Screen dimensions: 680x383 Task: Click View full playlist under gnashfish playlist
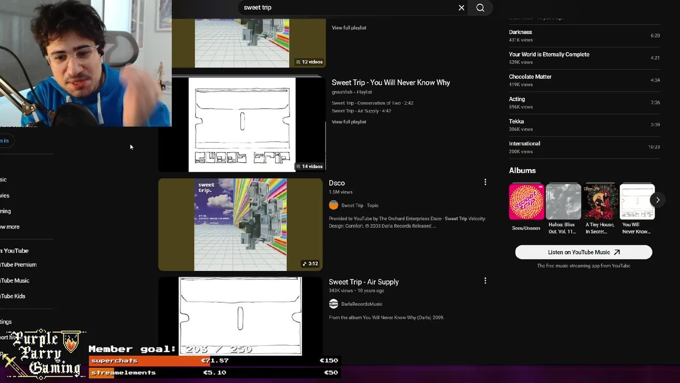(x=349, y=122)
